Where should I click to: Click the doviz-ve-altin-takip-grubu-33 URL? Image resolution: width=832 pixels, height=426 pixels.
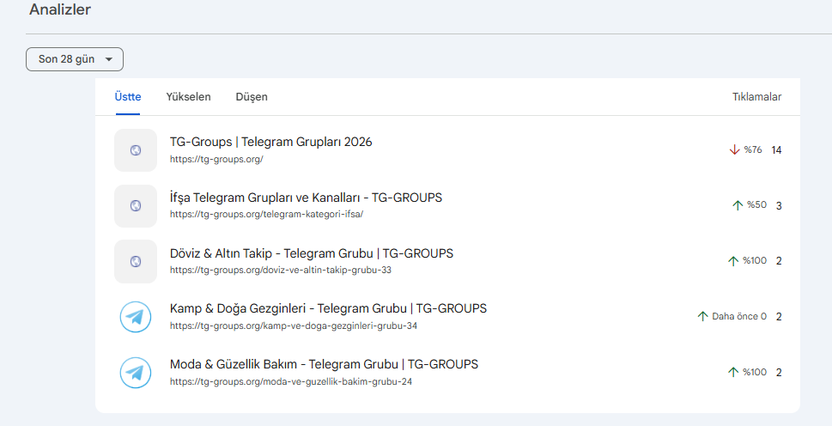tap(280, 270)
